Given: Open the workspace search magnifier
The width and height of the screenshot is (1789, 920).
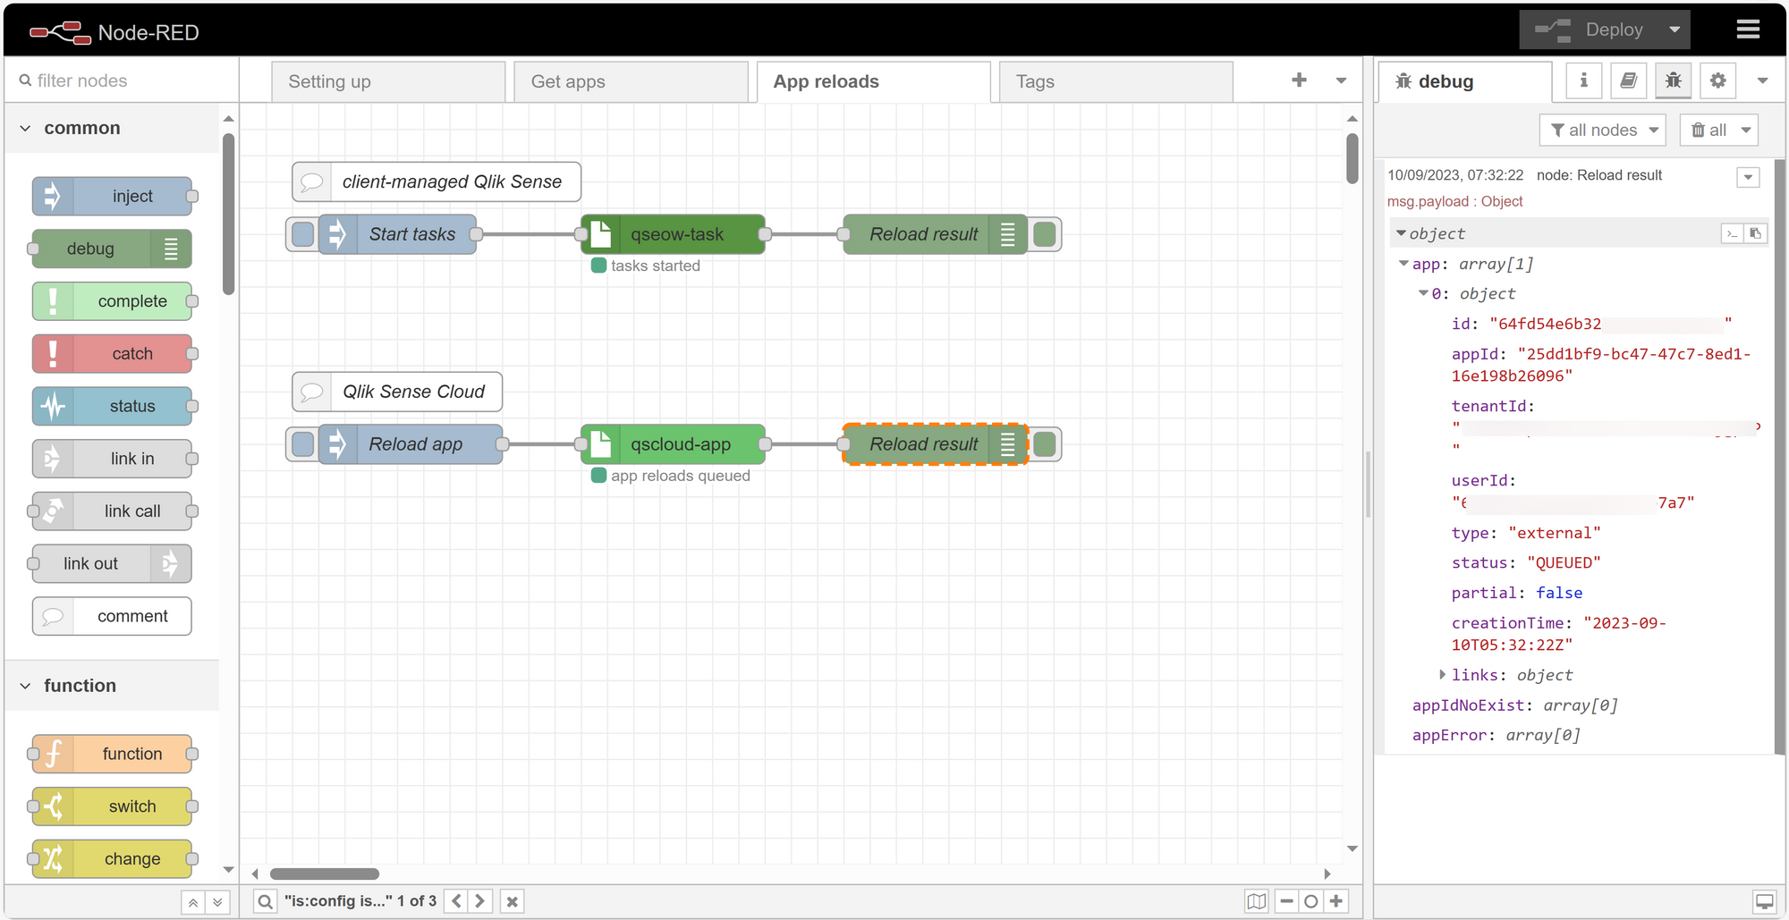Looking at the screenshot, I should click(x=266, y=901).
